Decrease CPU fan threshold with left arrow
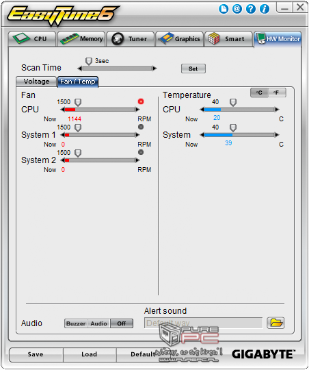309x370 pixels. [x=62, y=110]
